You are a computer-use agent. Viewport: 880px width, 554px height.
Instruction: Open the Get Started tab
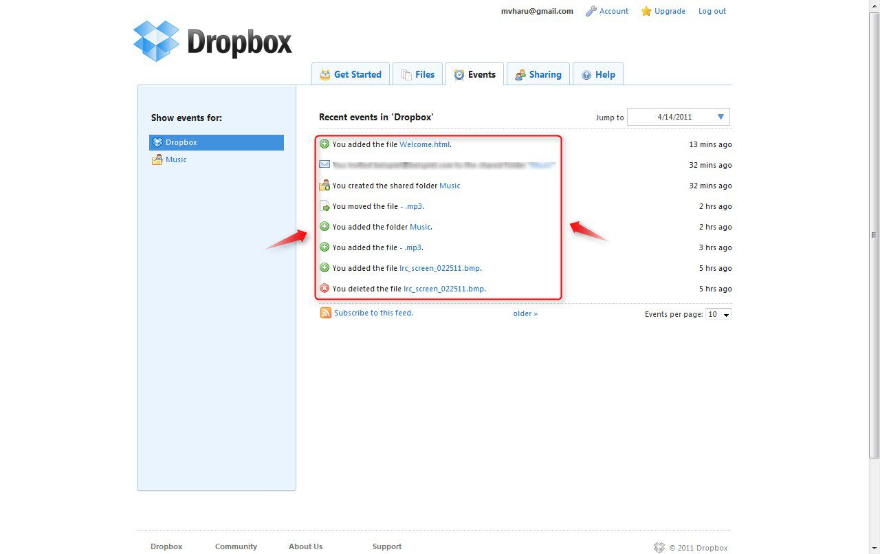[x=351, y=74]
